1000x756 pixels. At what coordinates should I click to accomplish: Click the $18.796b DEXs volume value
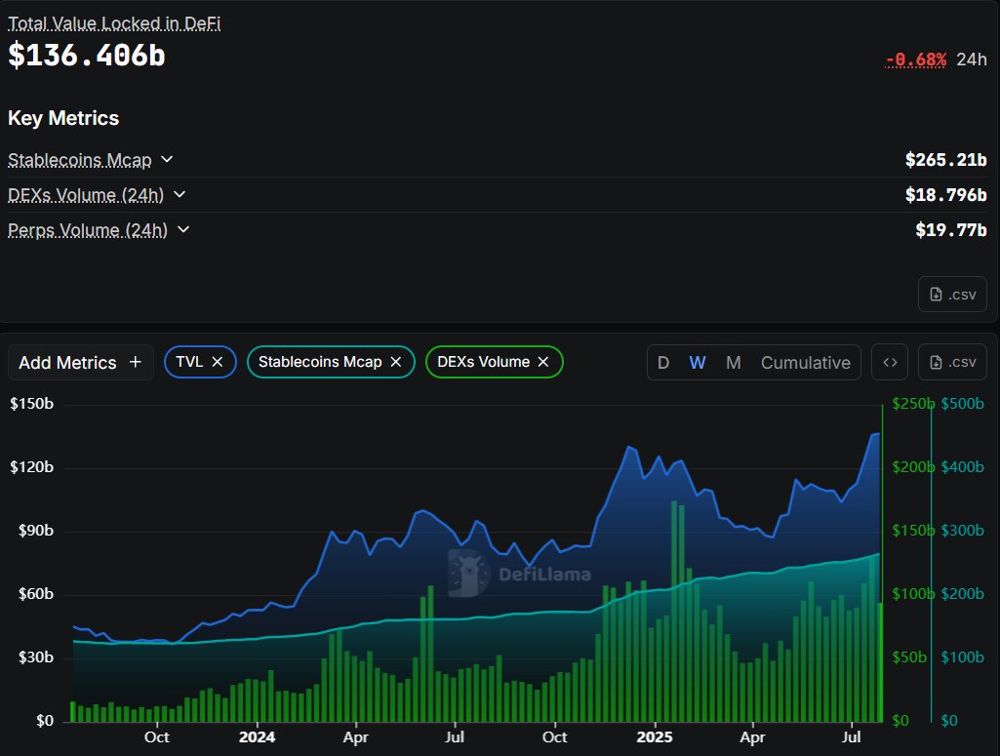point(945,194)
